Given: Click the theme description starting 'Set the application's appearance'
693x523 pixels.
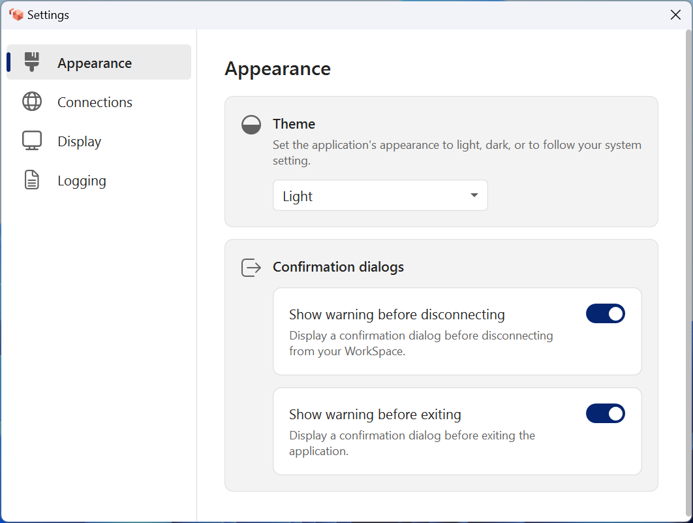Looking at the screenshot, I should (x=457, y=153).
